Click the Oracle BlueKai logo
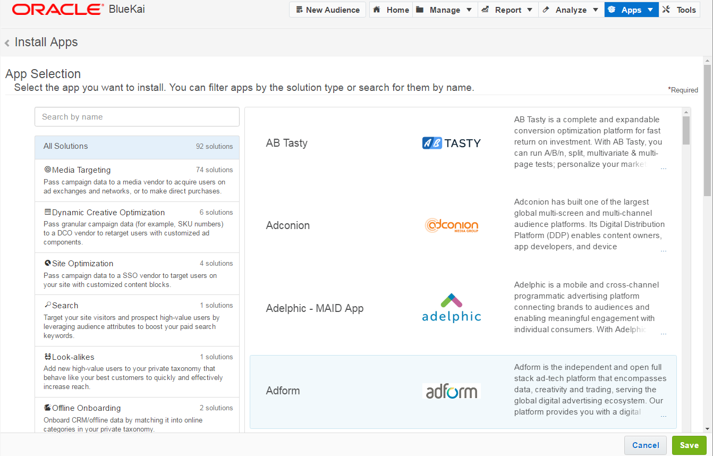The width and height of the screenshot is (713, 456). [78, 9]
